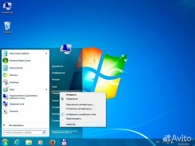
Task: Click Панель in the Start menu right column
Action: [55, 100]
